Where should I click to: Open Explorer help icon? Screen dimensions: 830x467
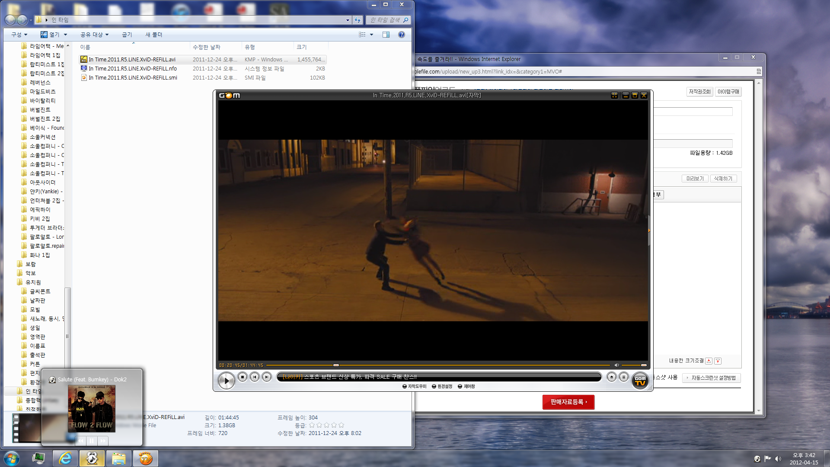pos(402,35)
